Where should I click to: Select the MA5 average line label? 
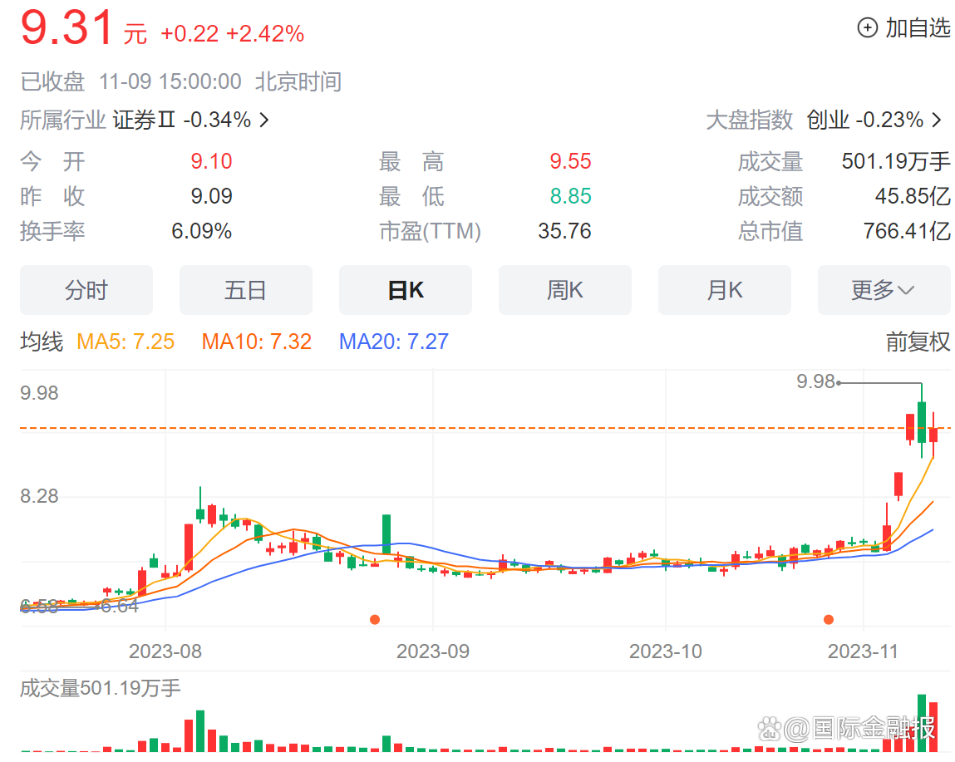click(126, 342)
